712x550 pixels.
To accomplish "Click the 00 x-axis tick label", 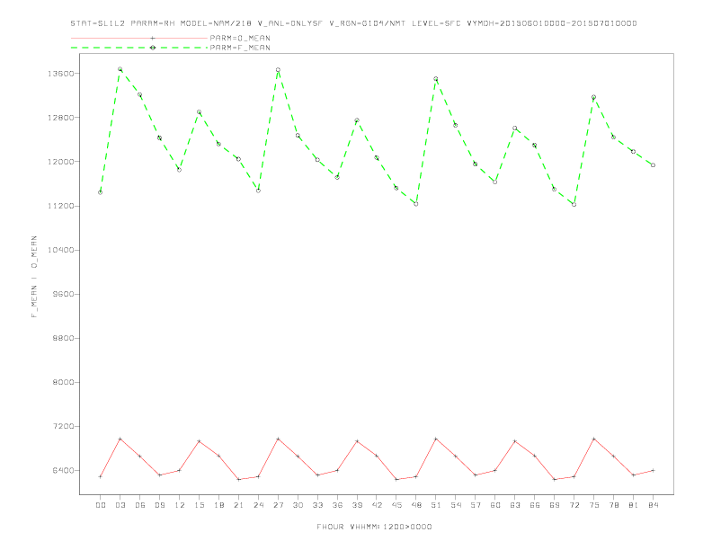I will [x=101, y=505].
